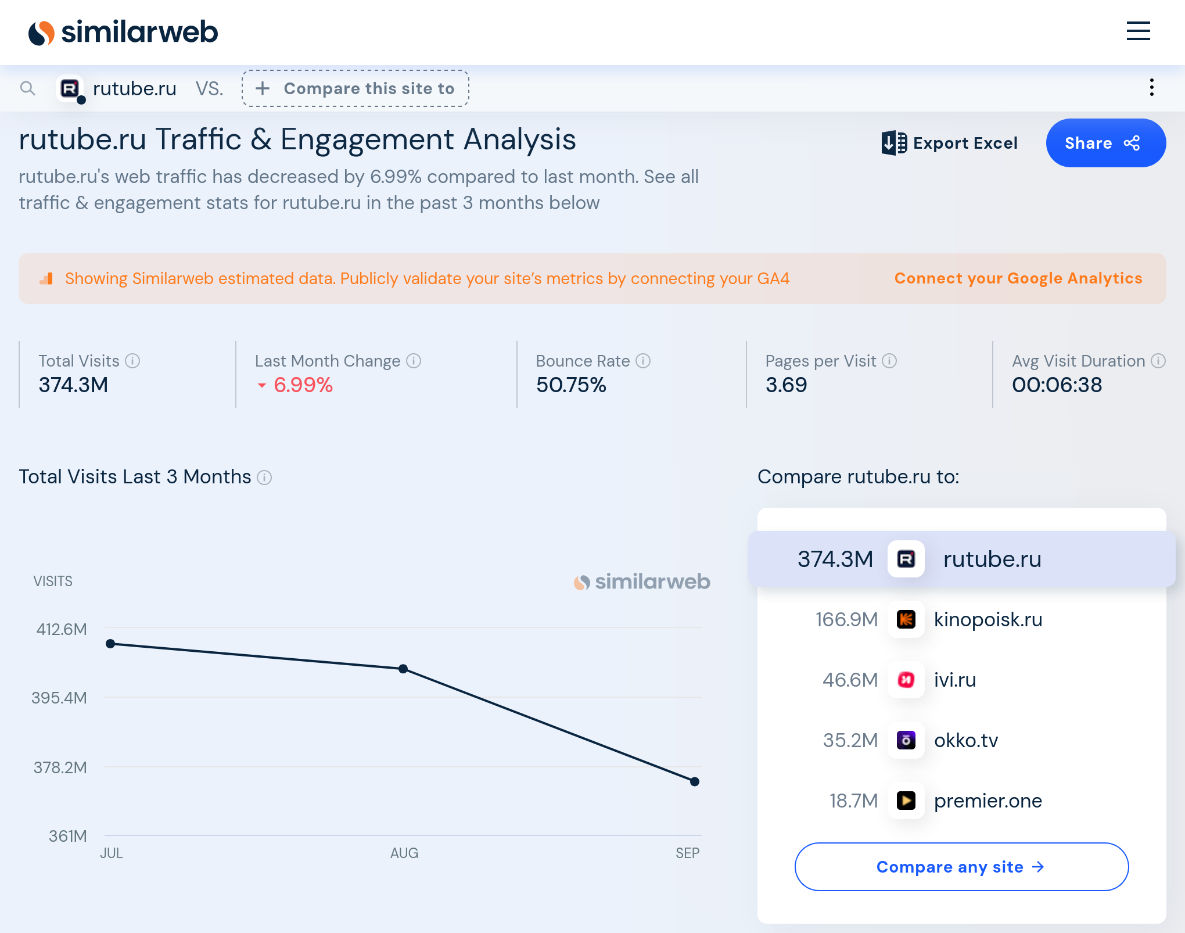The width and height of the screenshot is (1185, 933).
Task: Select kinopoisk.ru in the compare list
Action: click(988, 619)
